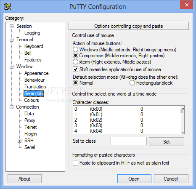
Task: Click the About button
Action: click(x=24, y=179)
